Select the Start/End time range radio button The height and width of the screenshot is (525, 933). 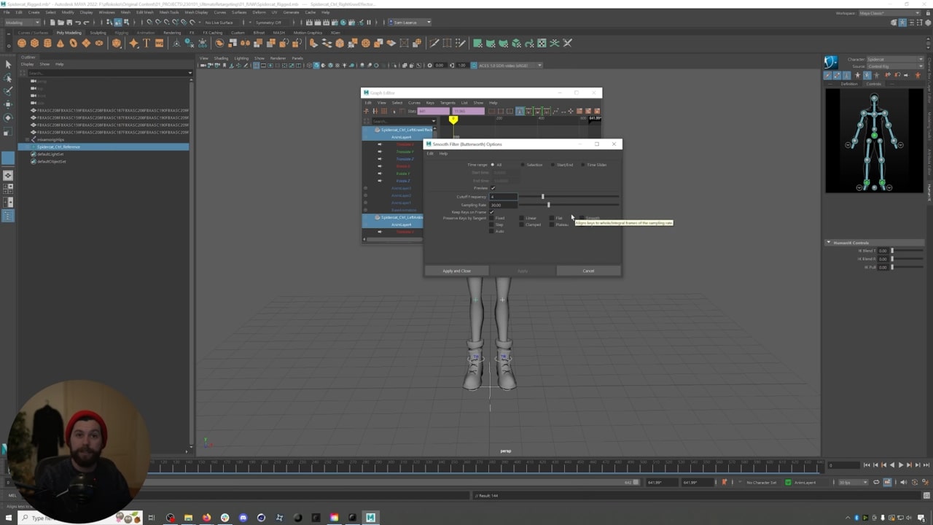[553, 165]
